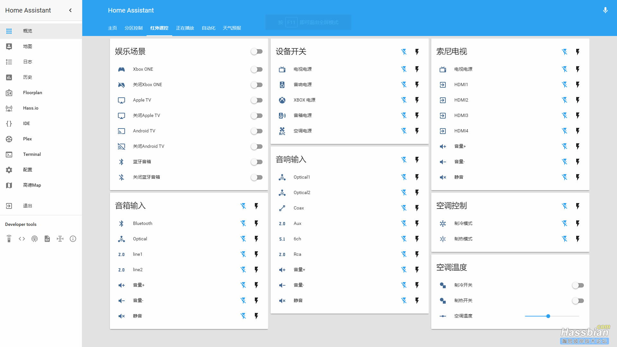This screenshot has height=347, width=617.
Task: Click the infrared signal icon for 空调控制
Action: pyautogui.click(x=565, y=206)
